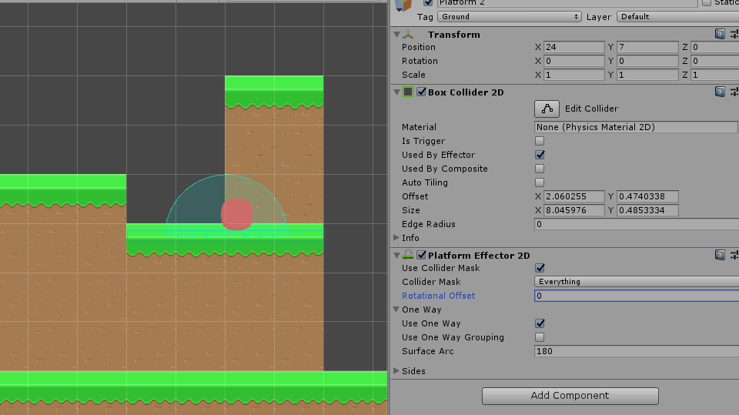The image size is (739, 415).
Task: Enable the Is Trigger checkbox
Action: (540, 141)
